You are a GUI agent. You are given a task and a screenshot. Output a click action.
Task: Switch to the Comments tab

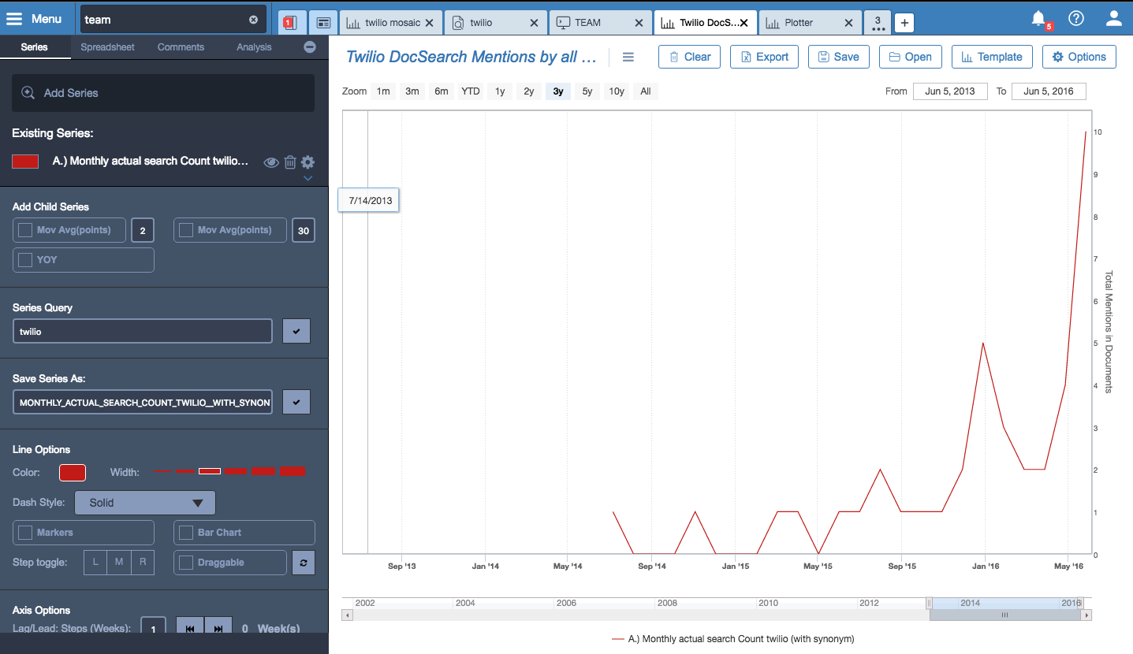coord(181,47)
